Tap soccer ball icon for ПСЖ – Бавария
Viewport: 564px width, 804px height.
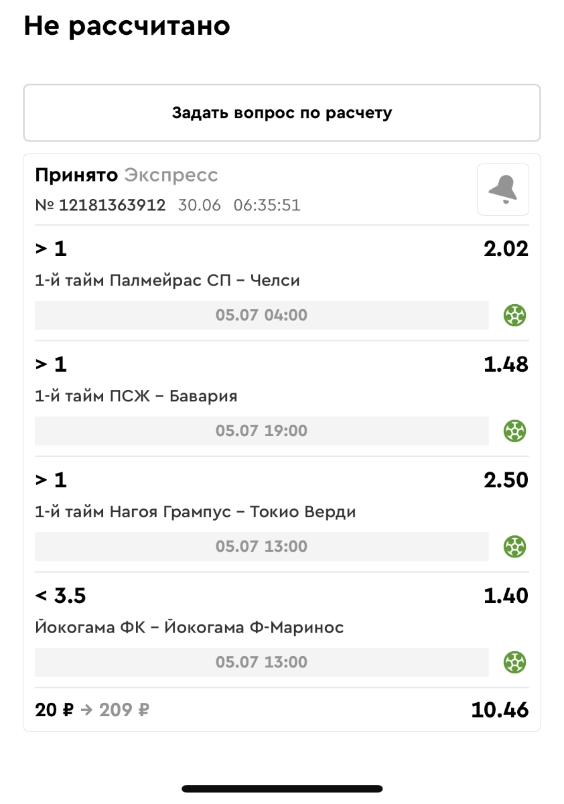[x=514, y=430]
